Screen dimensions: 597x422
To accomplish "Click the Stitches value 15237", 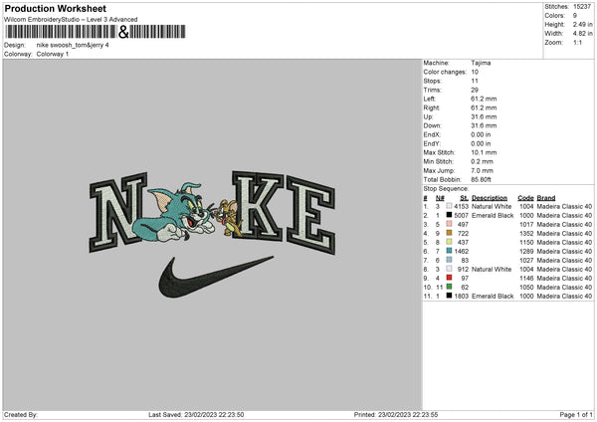I will (x=582, y=7).
